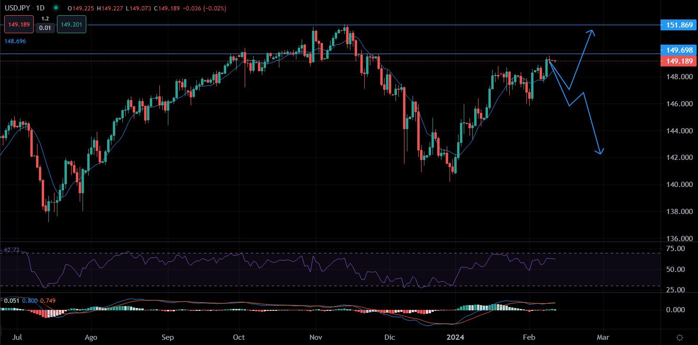
Task: Click the green market status dot
Action: click(56, 8)
